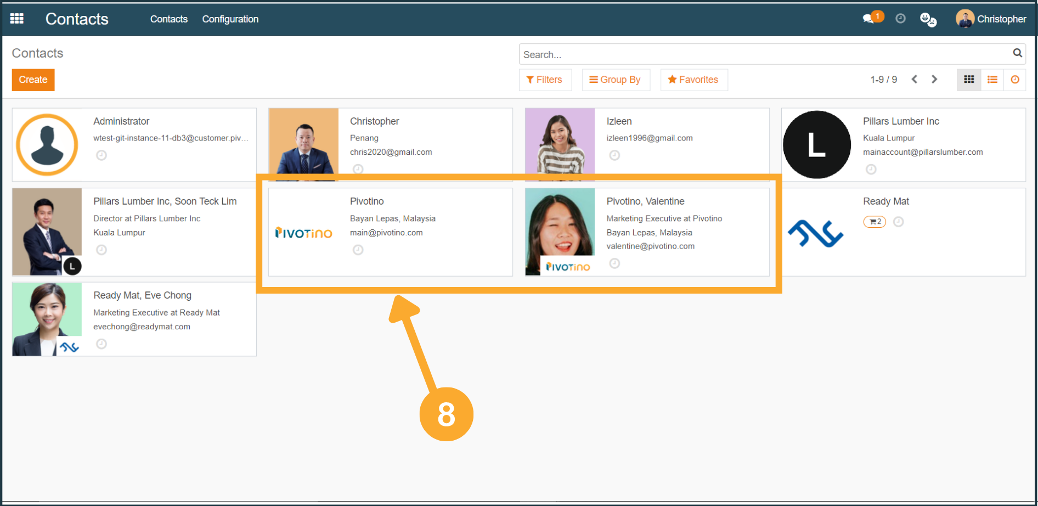Click the search magnifier icon

click(x=1017, y=53)
